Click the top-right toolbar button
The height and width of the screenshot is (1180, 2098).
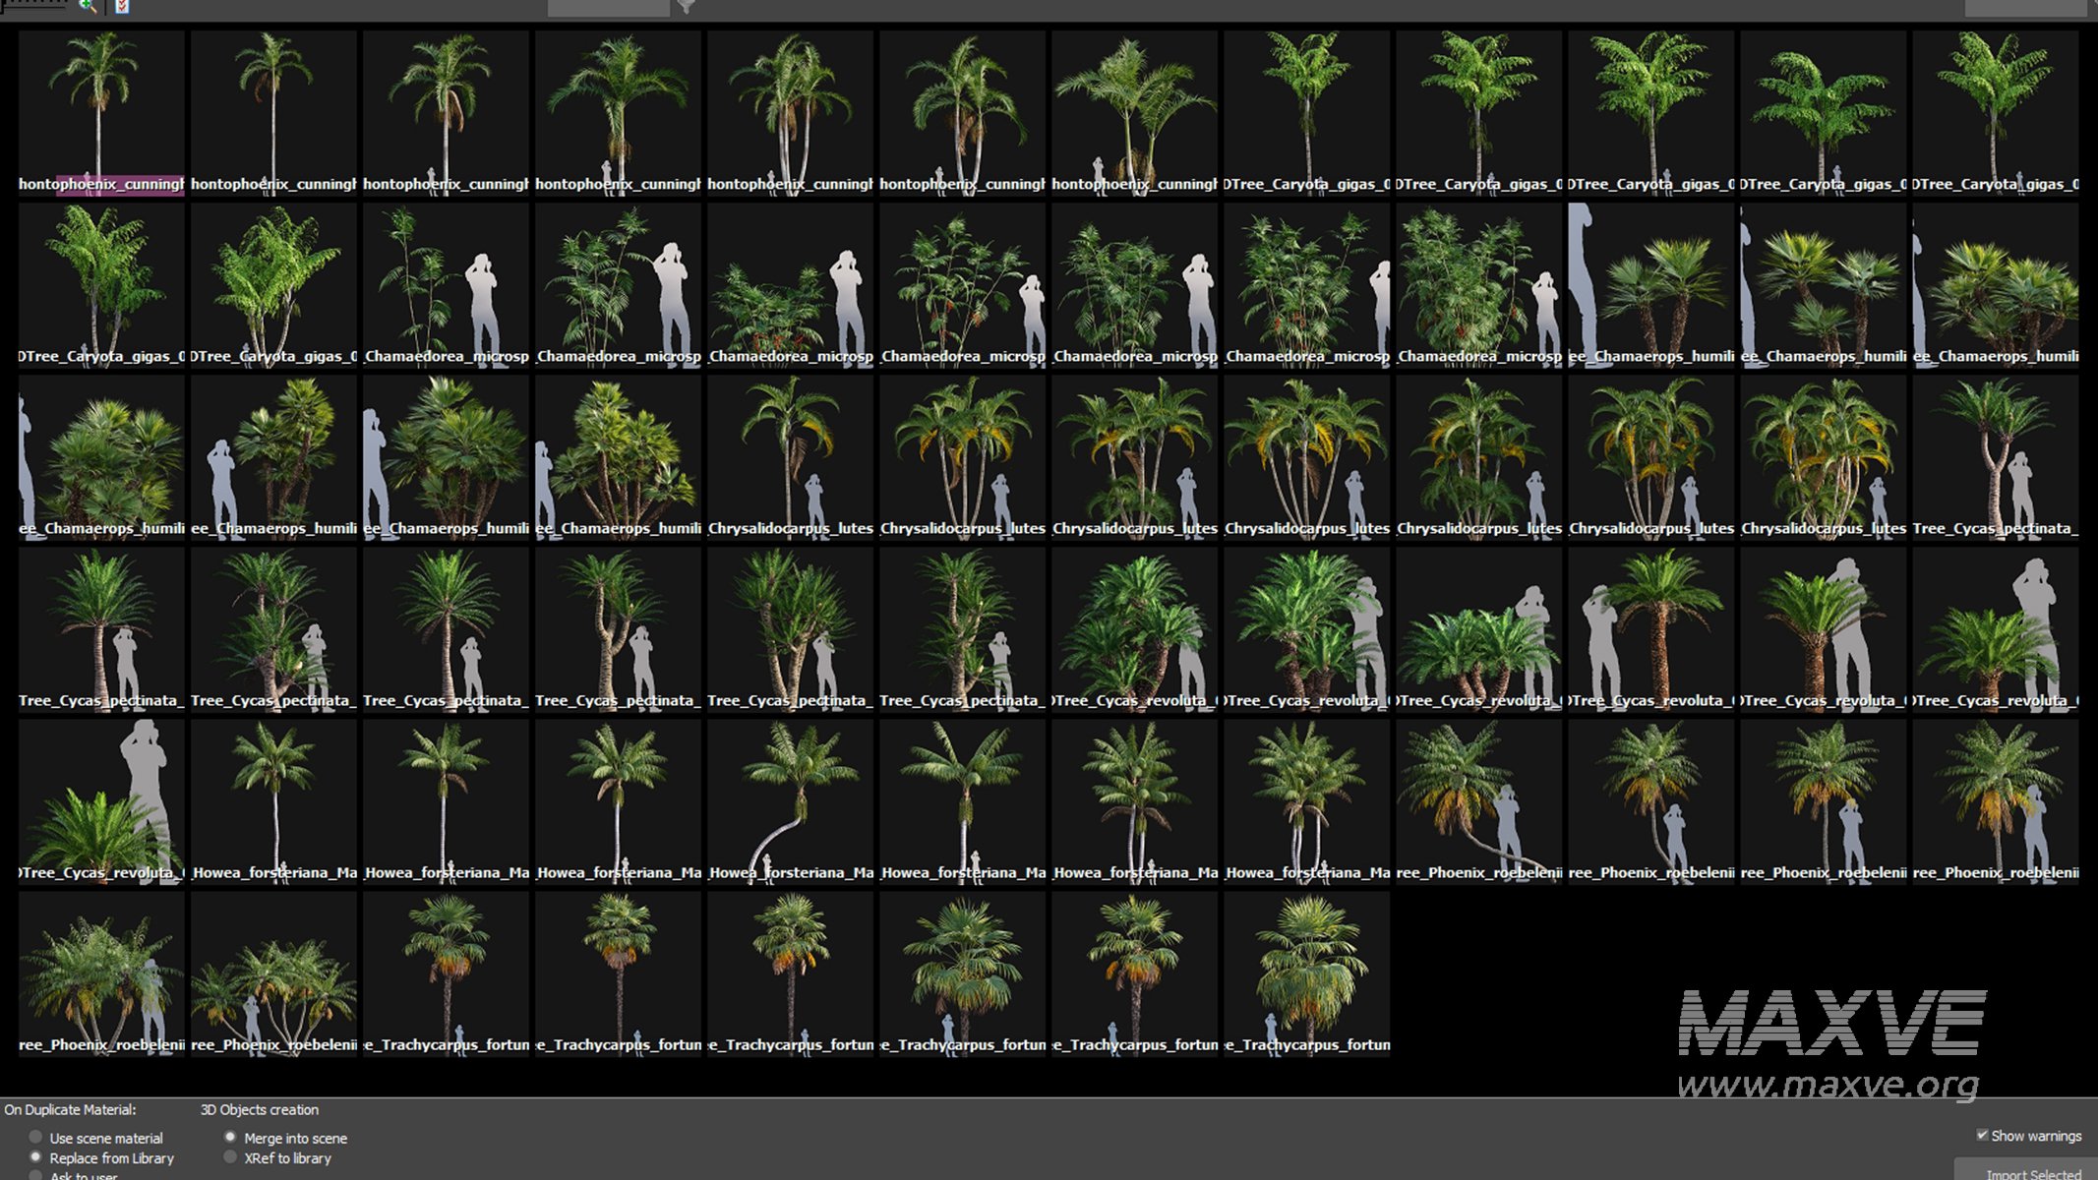point(2024,8)
